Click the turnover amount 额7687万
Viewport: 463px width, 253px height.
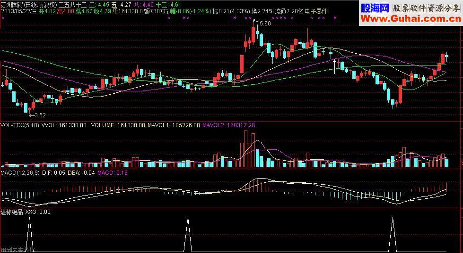pyautogui.click(x=157, y=12)
